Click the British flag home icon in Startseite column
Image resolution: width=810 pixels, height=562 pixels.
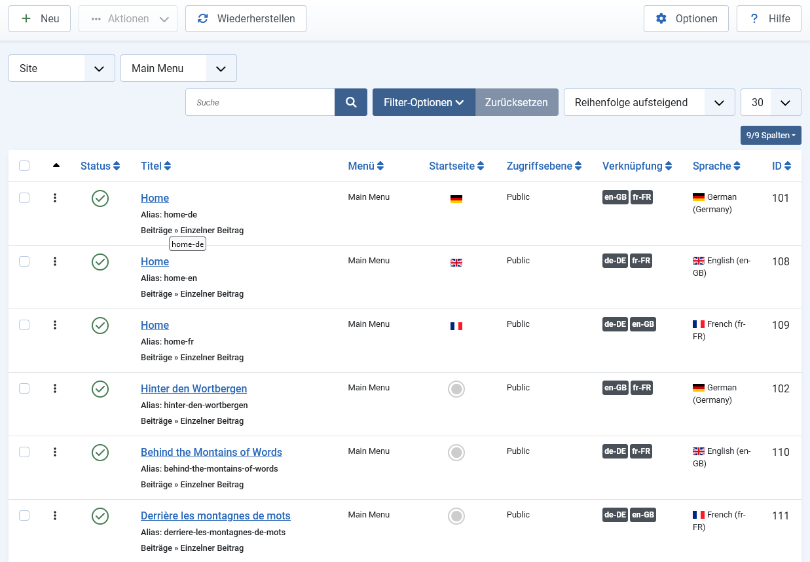456,263
